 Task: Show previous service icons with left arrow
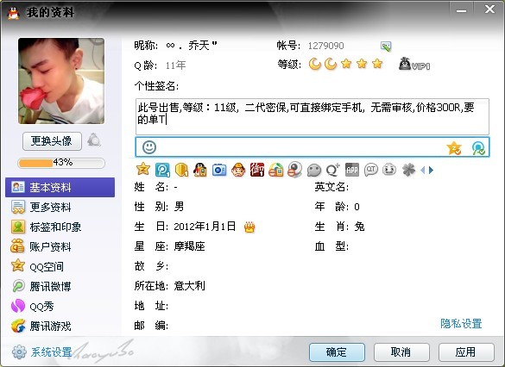pyautogui.click(x=423, y=170)
